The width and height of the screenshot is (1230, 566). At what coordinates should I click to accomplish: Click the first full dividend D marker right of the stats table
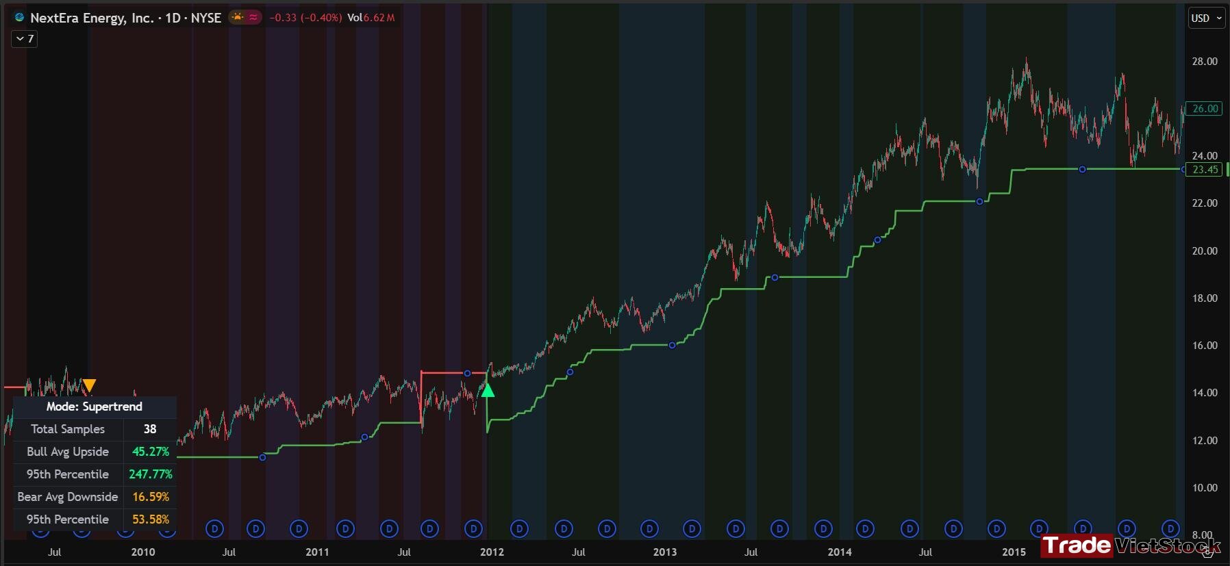tap(215, 528)
